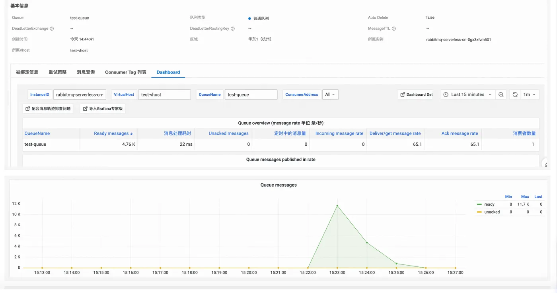Image resolution: width=557 pixels, height=293 pixels.
Task: Click the Queue messages chart title
Action: pos(278,185)
